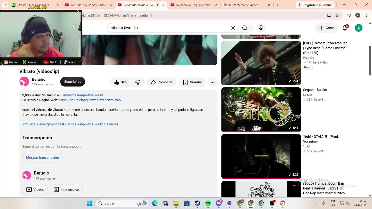Open the YouTube account avatar menu
The image size is (372, 209).
click(359, 28)
